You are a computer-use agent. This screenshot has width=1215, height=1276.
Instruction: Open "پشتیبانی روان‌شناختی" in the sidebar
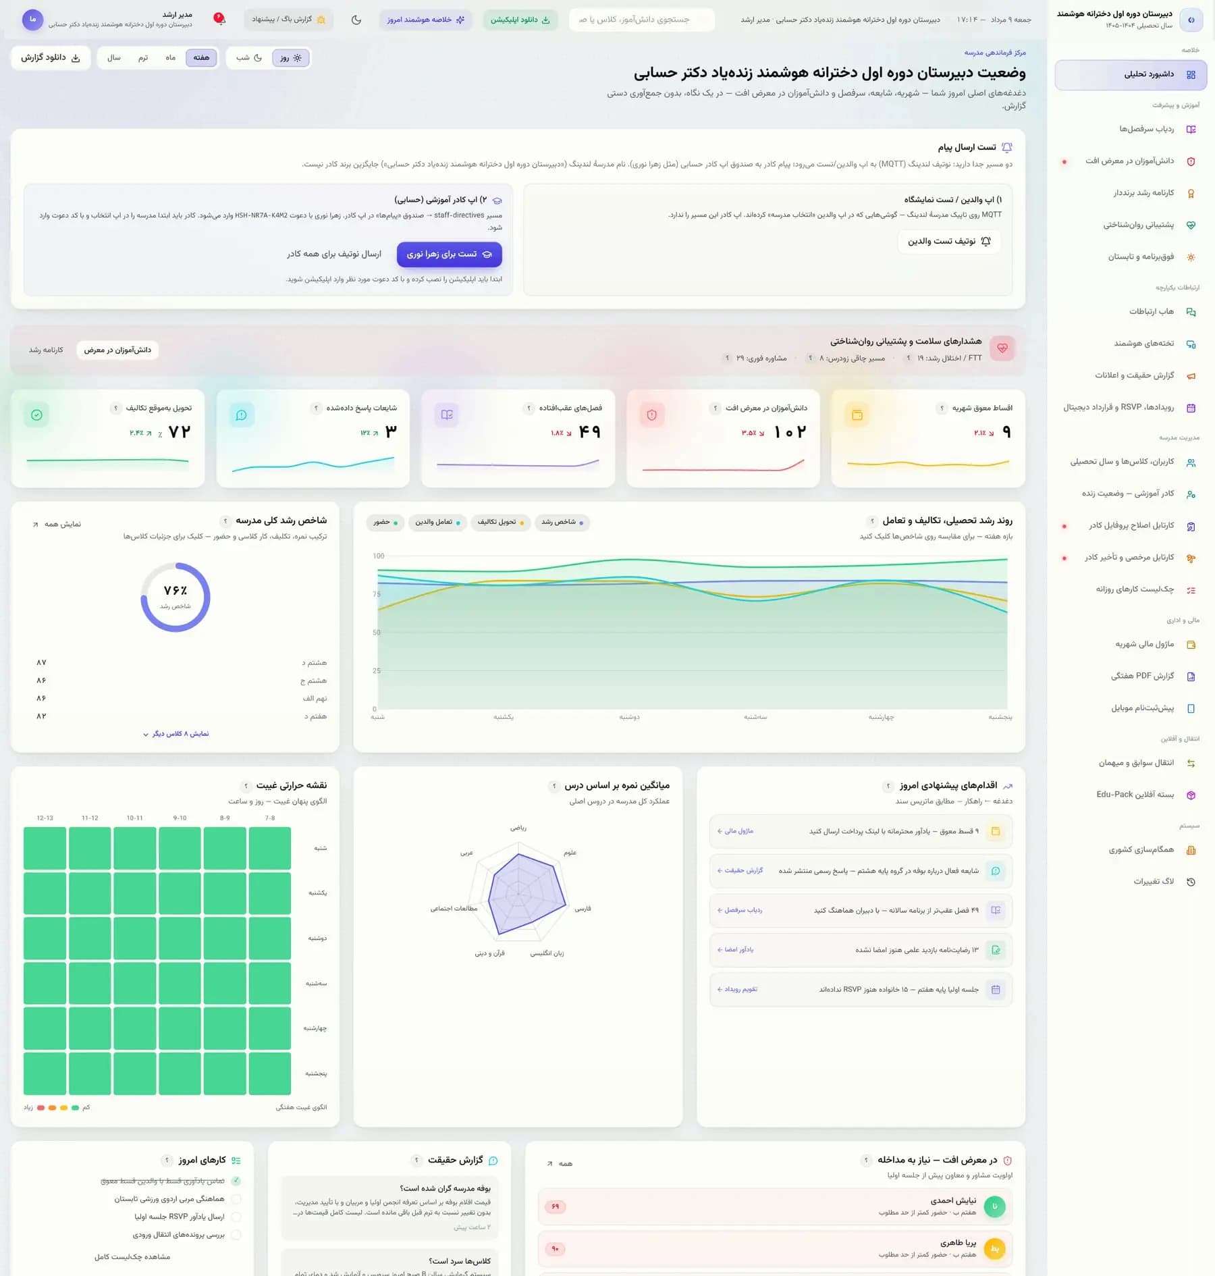pos(1131,225)
